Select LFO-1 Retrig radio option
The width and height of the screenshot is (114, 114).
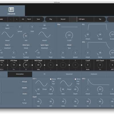point(51,79)
